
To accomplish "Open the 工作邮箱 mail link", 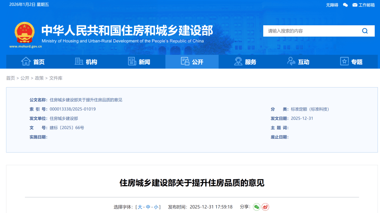I will pos(363,5).
